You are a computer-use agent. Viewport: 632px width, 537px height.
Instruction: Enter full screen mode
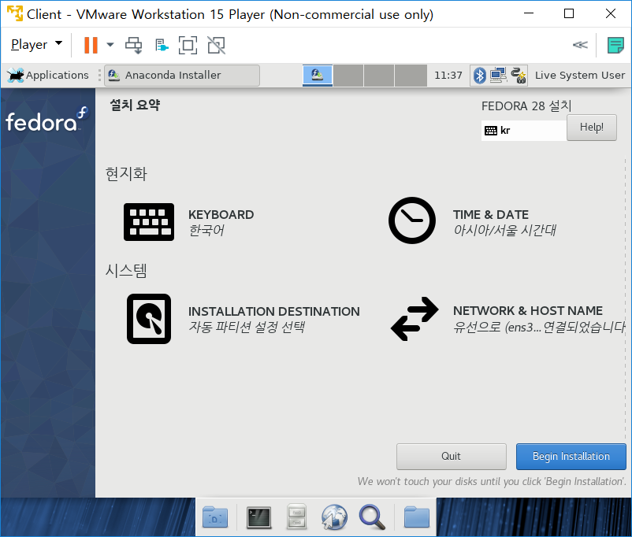188,45
